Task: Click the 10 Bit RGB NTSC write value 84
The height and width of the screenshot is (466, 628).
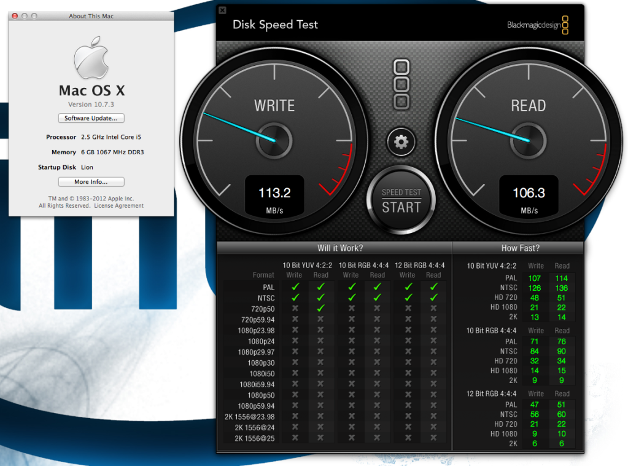Action: click(x=535, y=351)
